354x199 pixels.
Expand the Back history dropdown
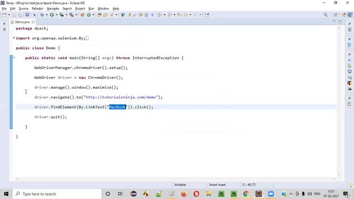click(x=190, y=15)
